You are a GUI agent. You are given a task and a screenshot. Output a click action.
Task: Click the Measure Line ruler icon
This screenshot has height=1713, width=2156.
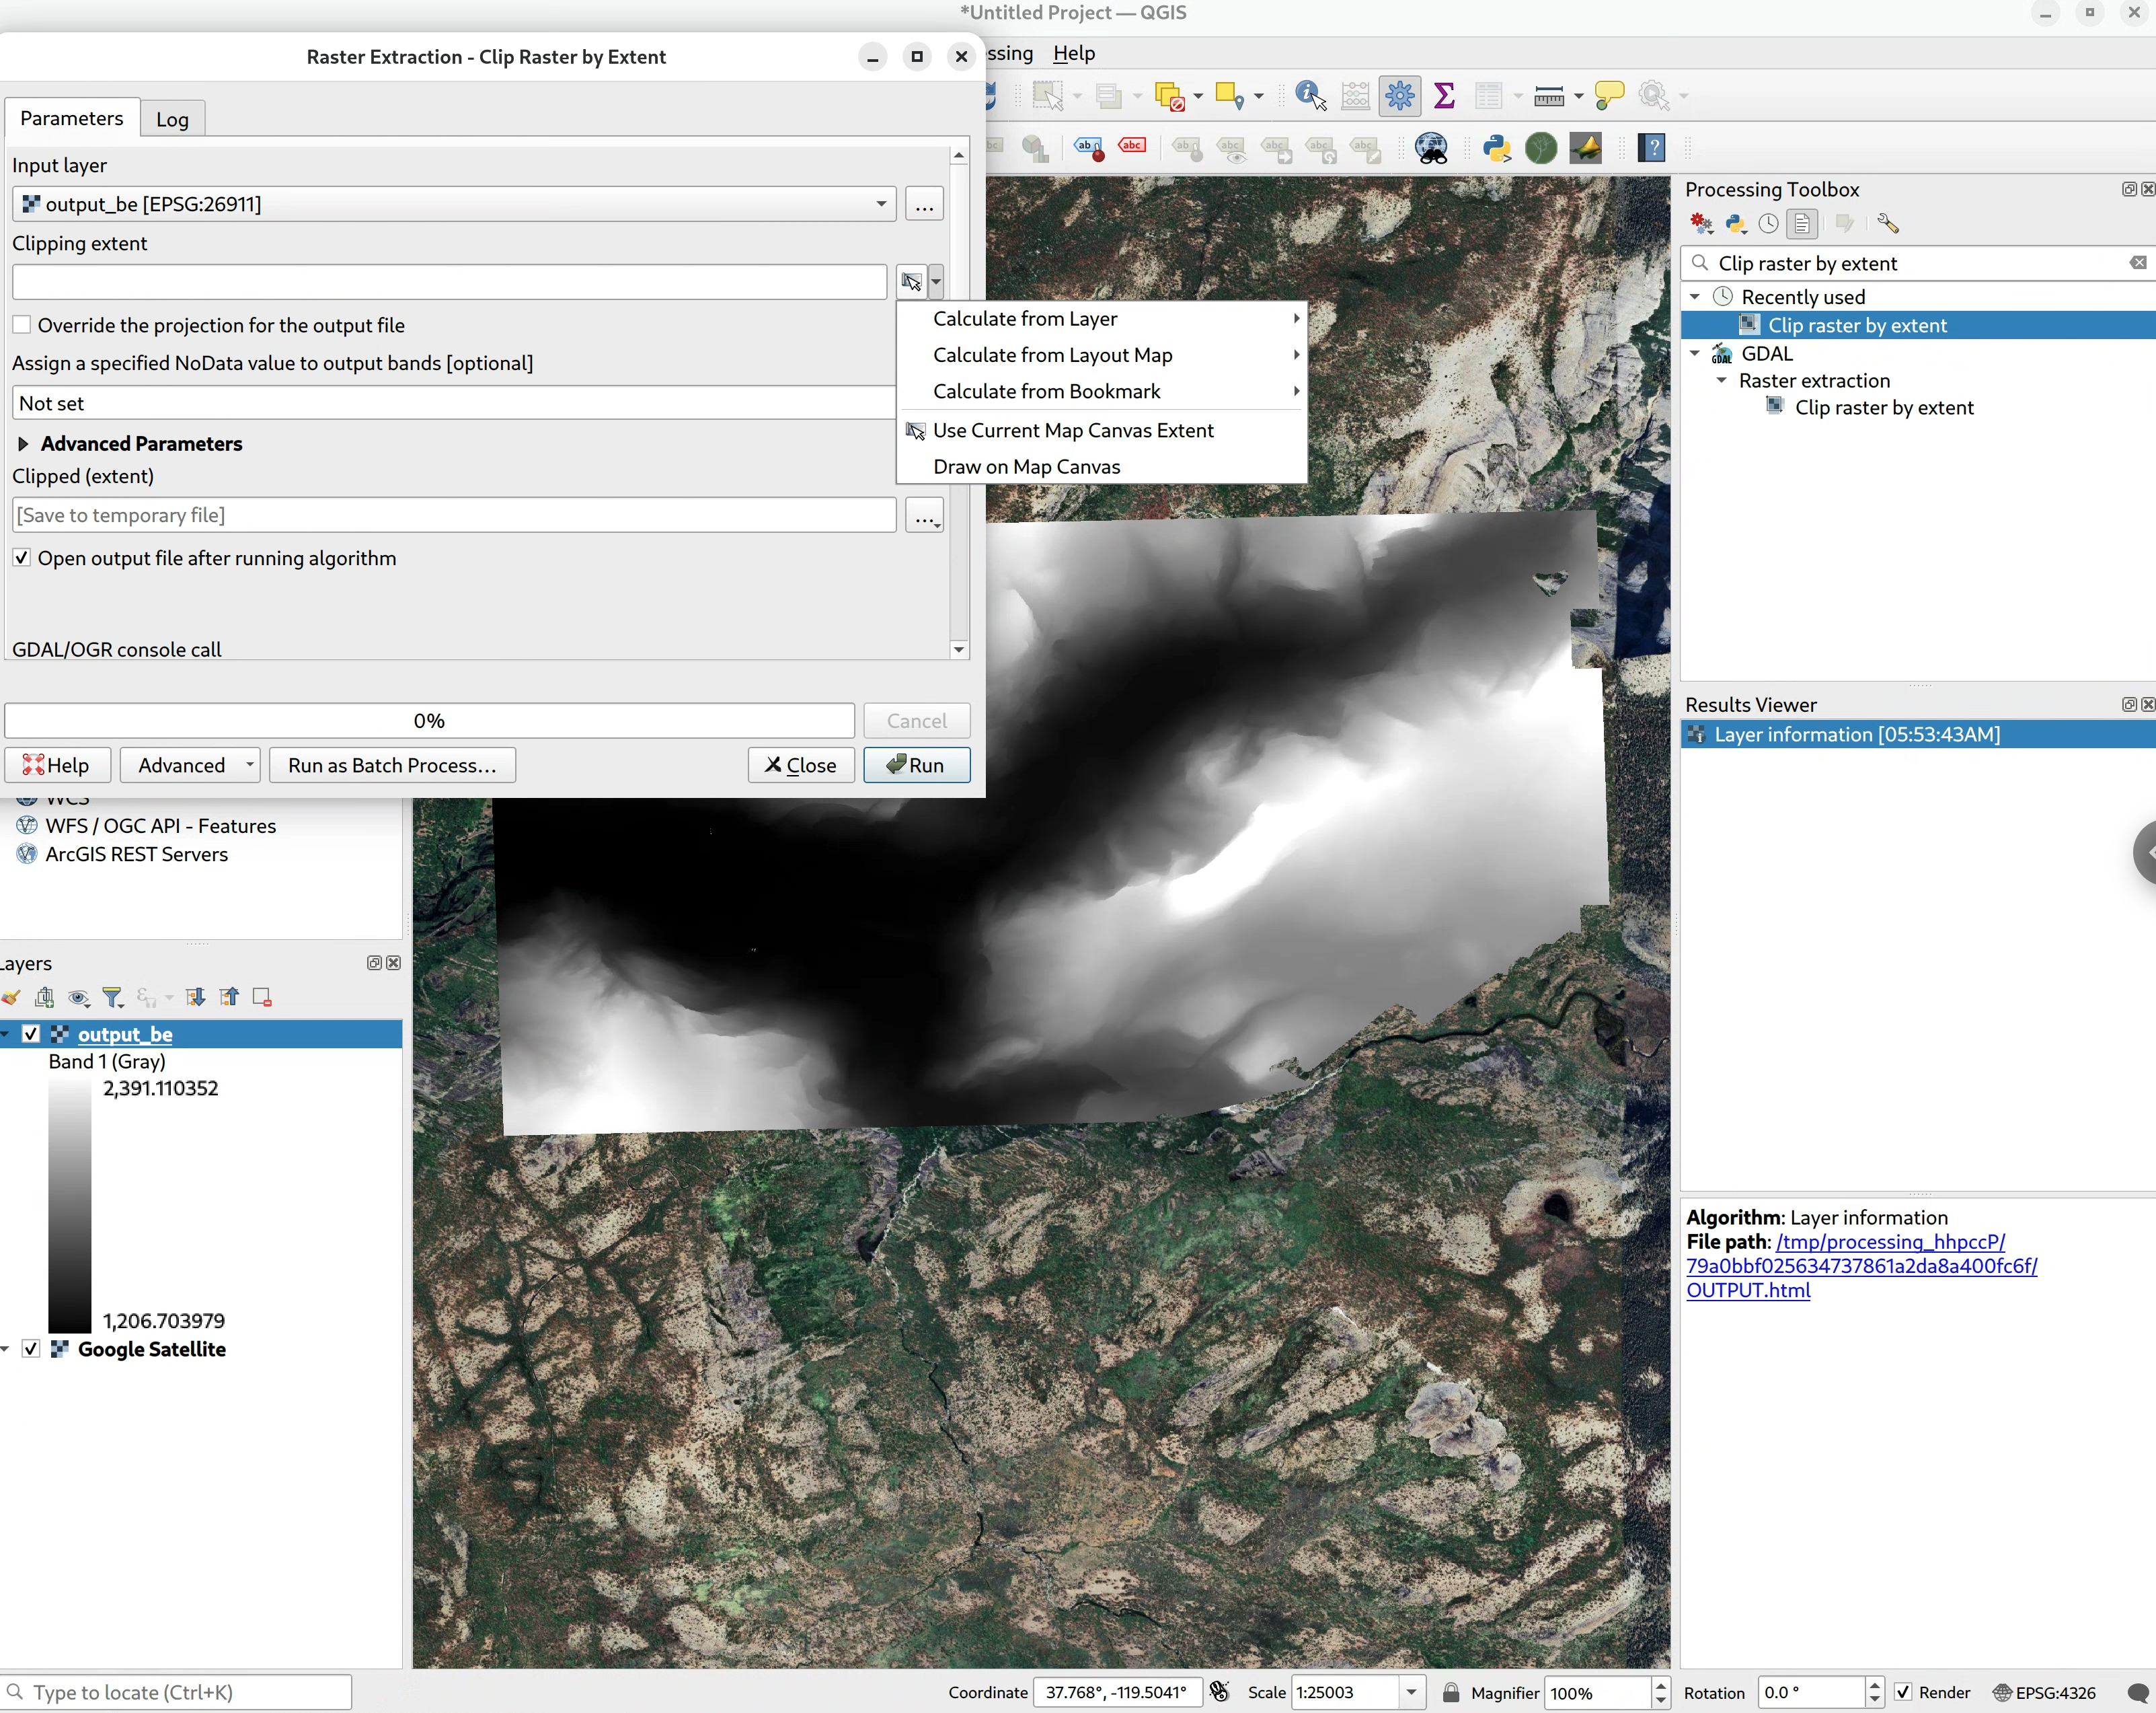[1548, 96]
